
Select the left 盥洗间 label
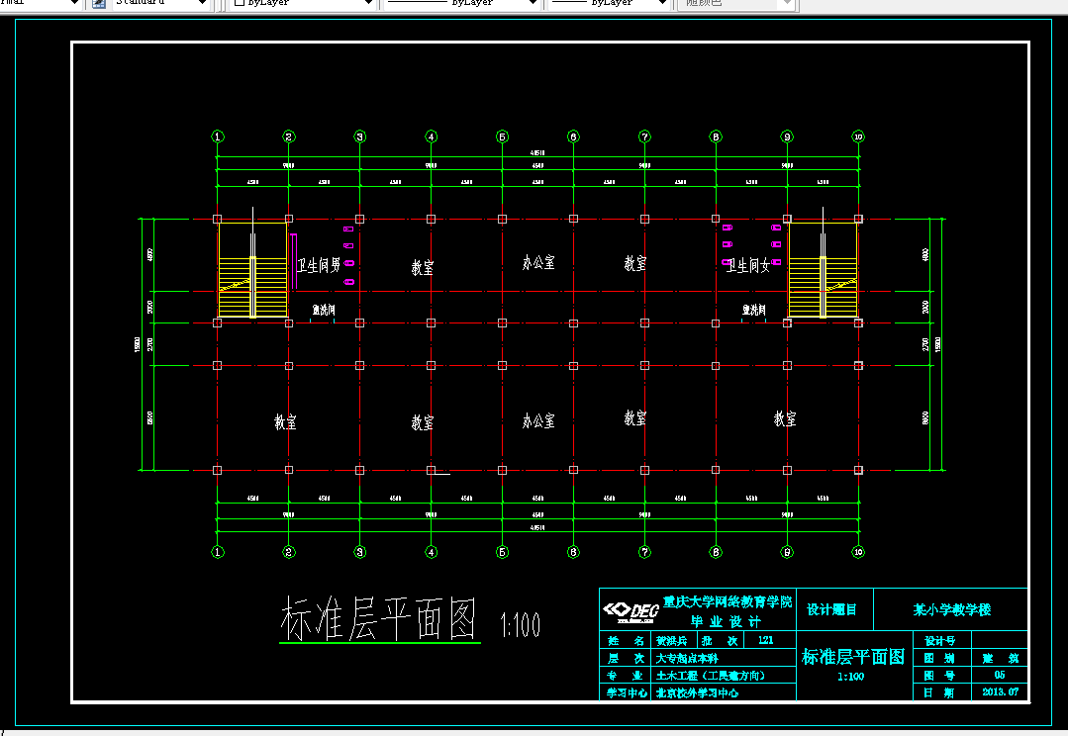pos(324,310)
